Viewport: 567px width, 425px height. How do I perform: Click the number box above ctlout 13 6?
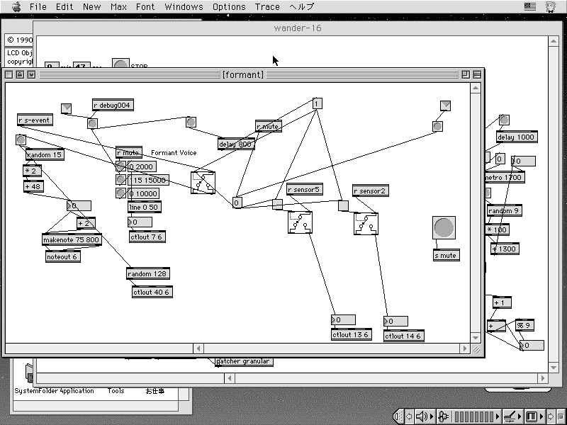343,319
